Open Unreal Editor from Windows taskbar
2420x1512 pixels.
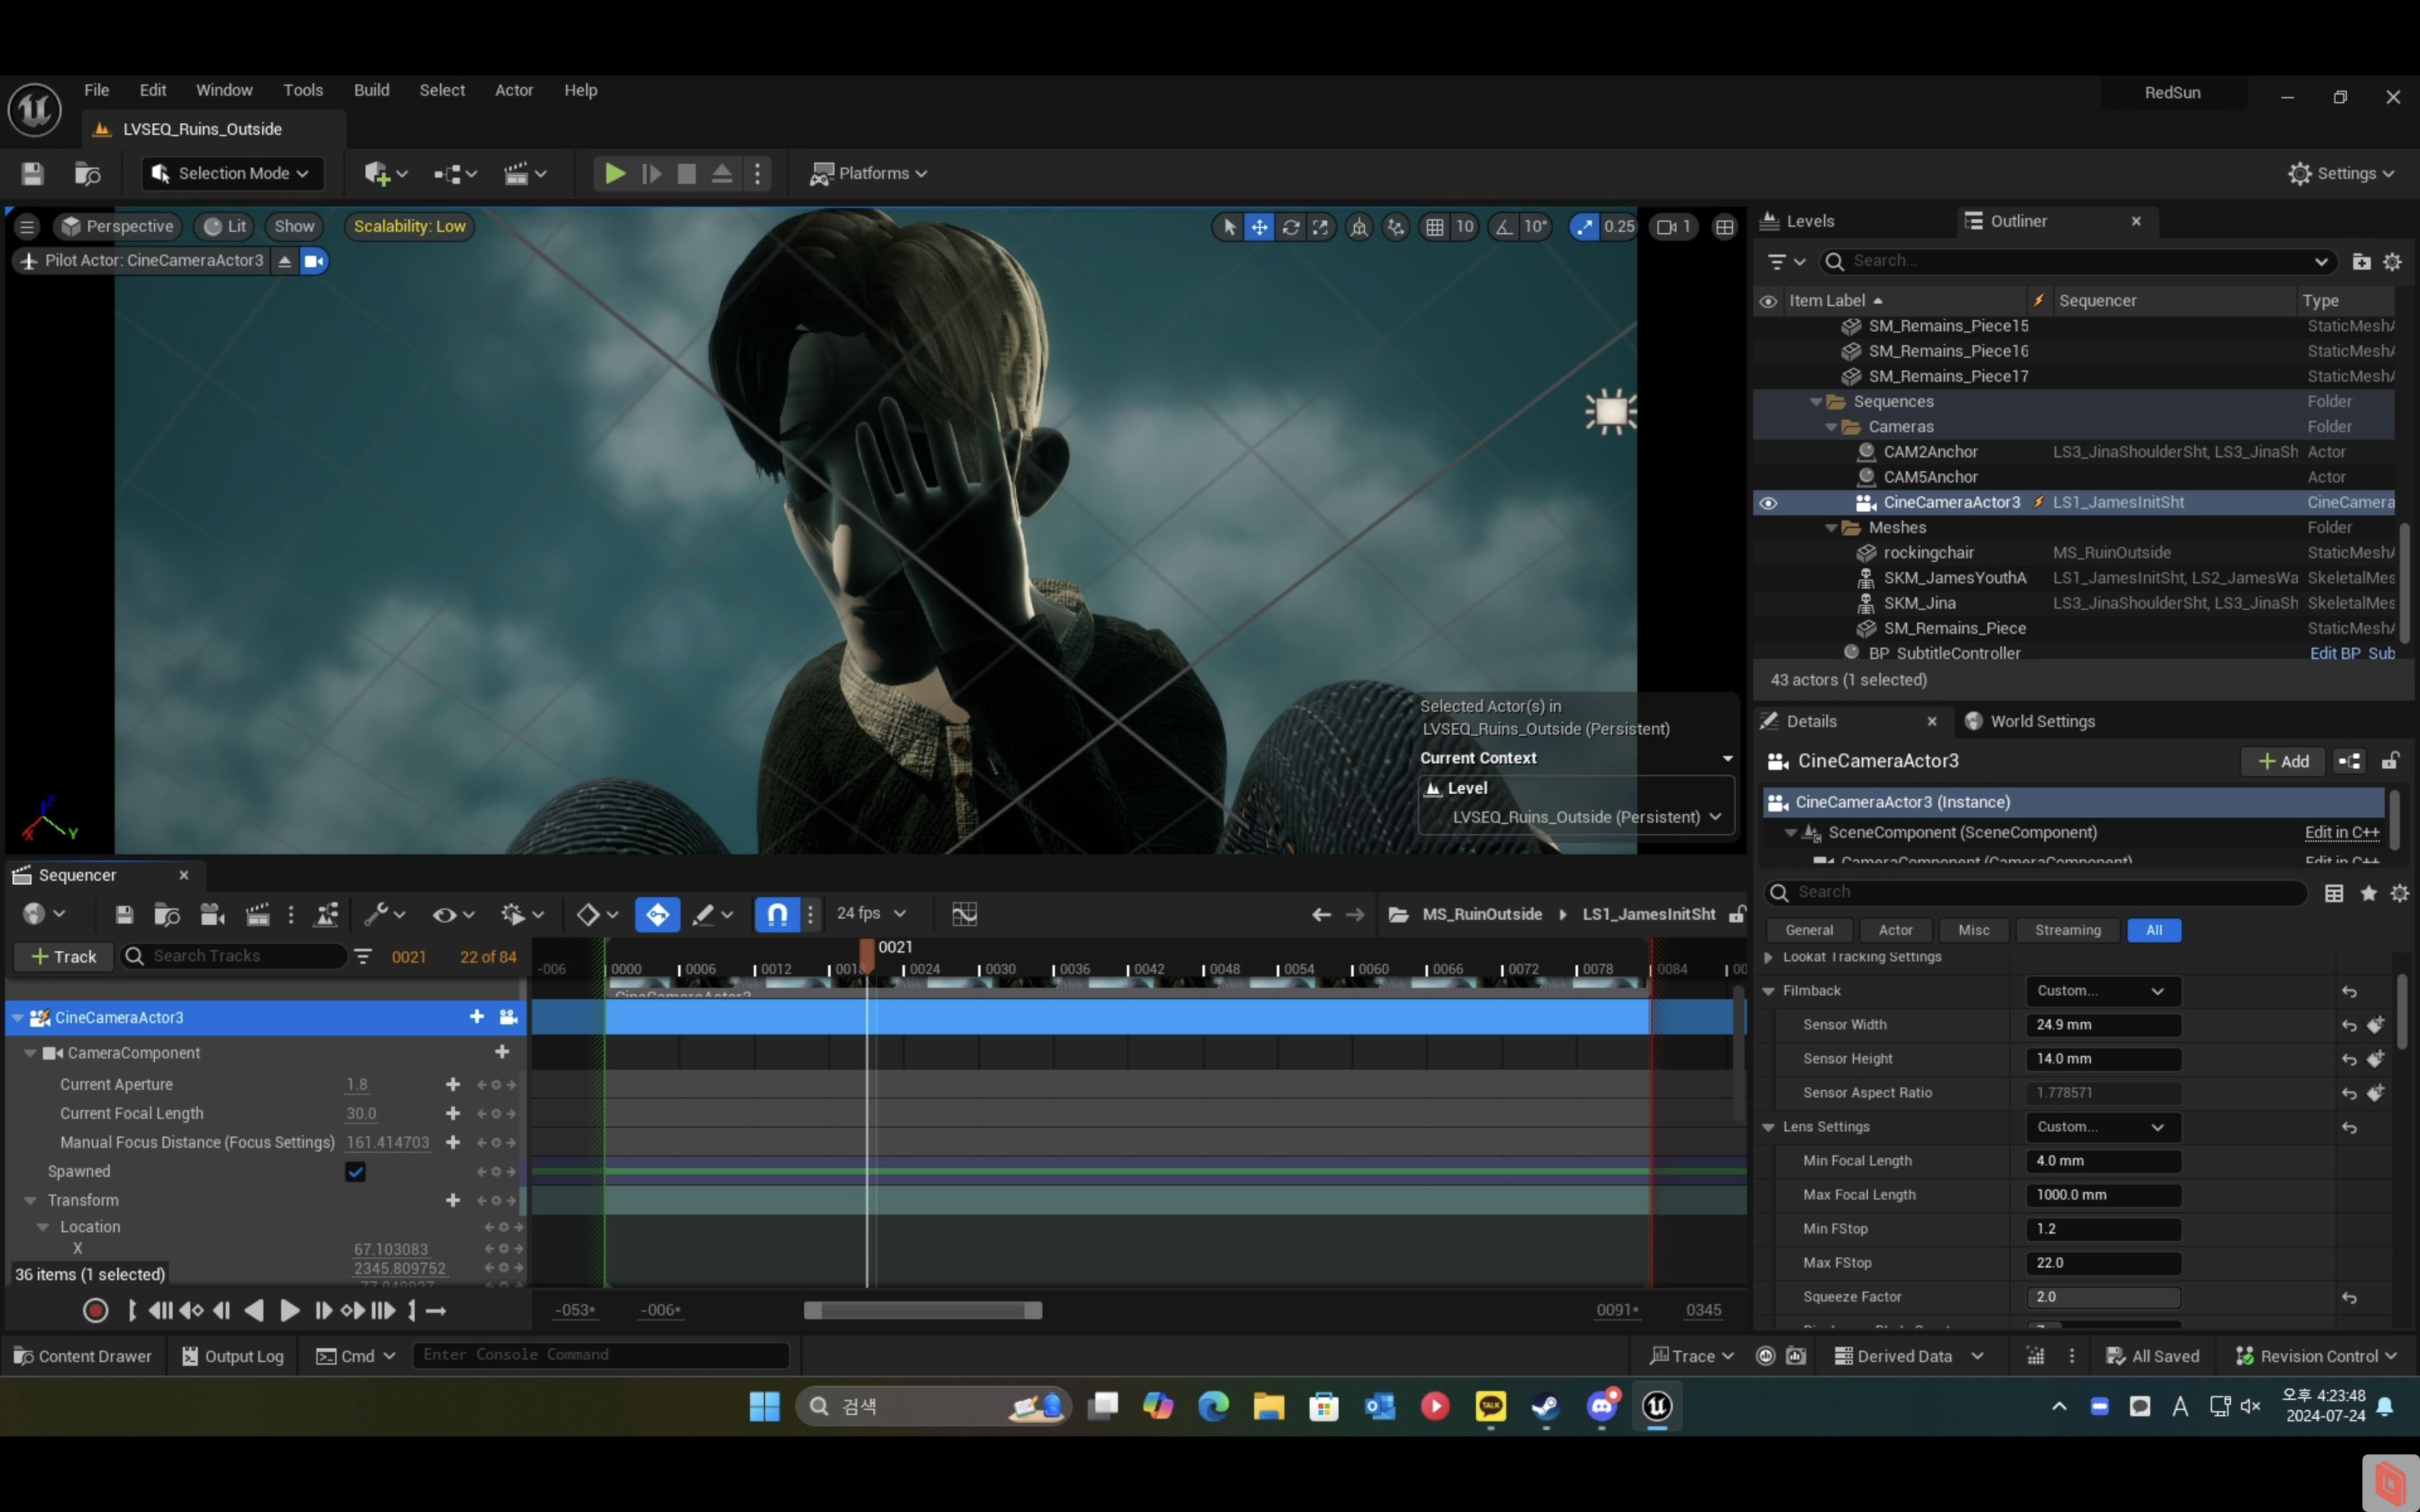point(1656,1406)
